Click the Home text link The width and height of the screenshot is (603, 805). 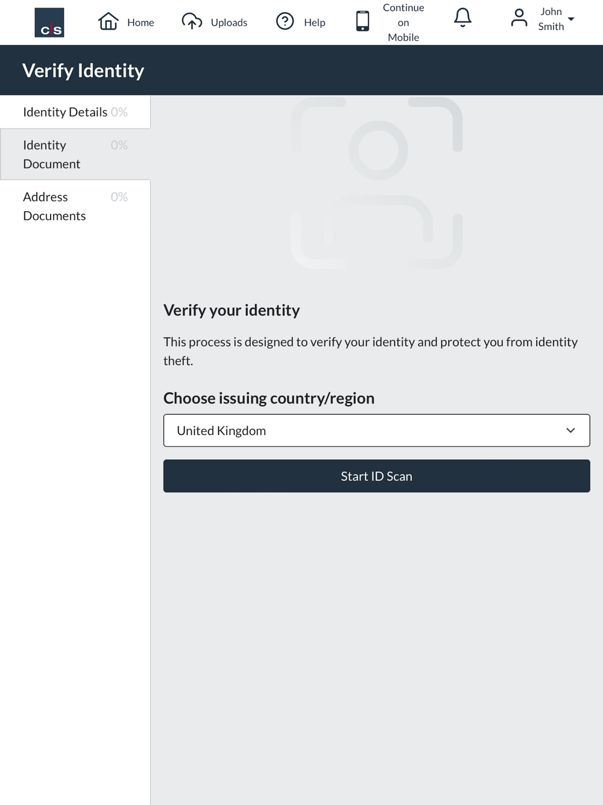140,22
